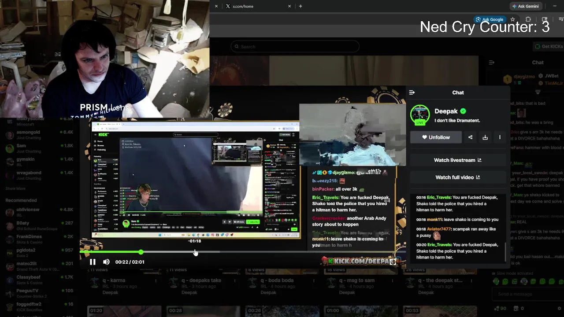Open gymskin channel in sidebar
Image resolution: width=564 pixels, height=317 pixels.
pyautogui.click(x=39, y=162)
